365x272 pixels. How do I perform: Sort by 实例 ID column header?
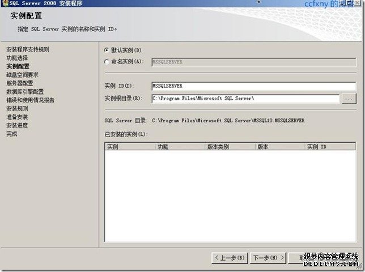330,147
